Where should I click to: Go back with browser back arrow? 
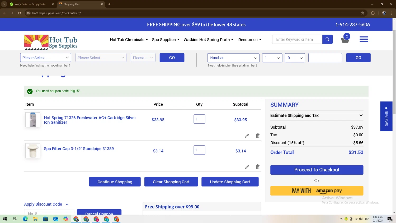point(4,13)
